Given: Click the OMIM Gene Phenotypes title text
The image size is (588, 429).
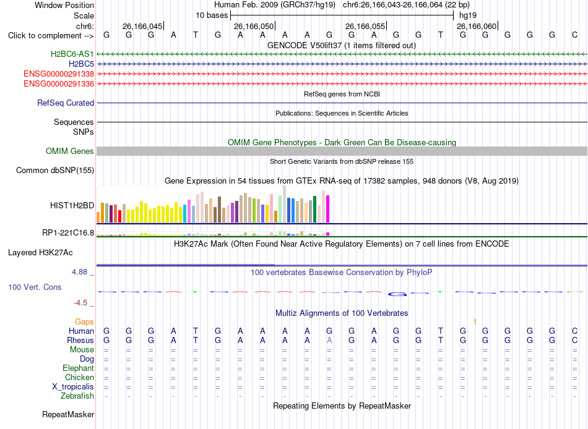Looking at the screenshot, I should point(342,142).
